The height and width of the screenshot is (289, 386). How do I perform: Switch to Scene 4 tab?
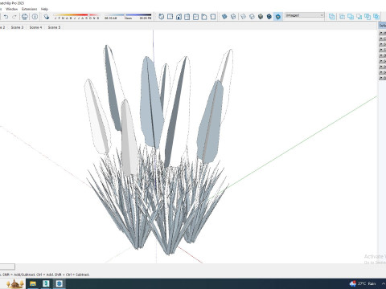pyautogui.click(x=35, y=27)
